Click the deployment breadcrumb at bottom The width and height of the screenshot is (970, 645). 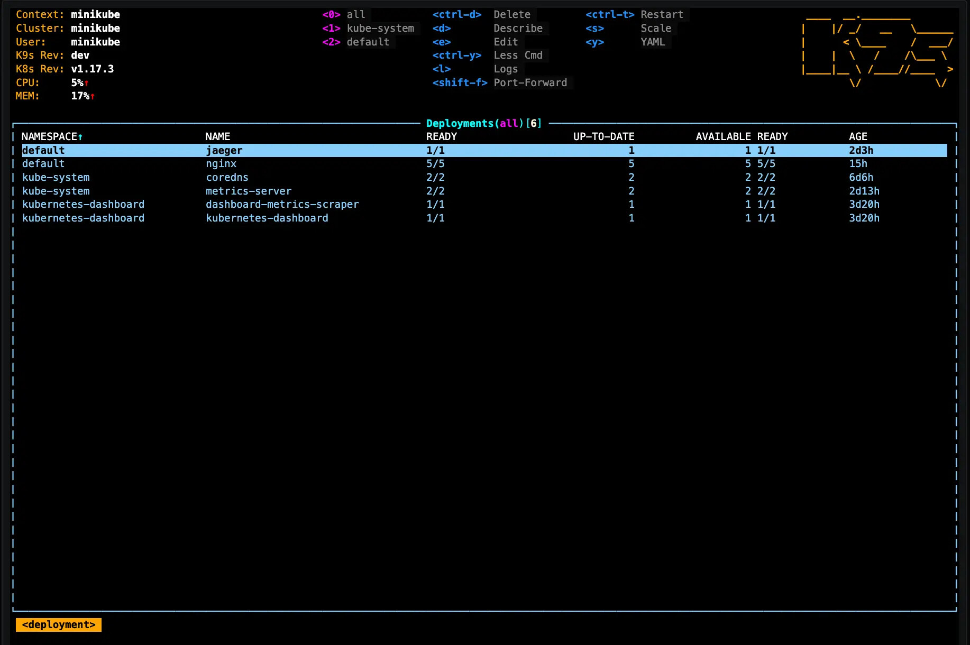[59, 625]
